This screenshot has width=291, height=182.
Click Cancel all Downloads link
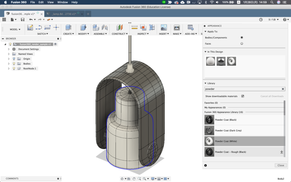pyautogui.click(x=272, y=96)
